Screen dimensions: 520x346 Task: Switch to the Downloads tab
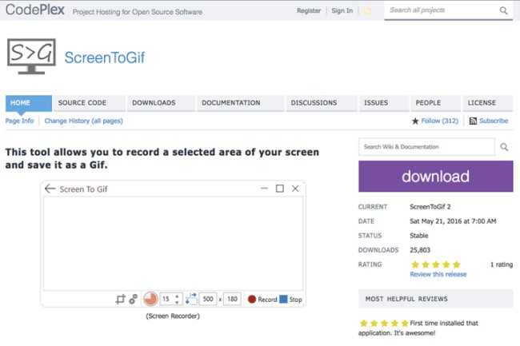click(x=154, y=103)
